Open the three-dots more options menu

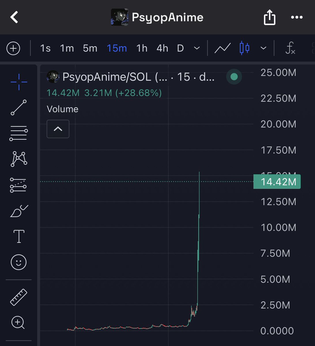click(297, 17)
